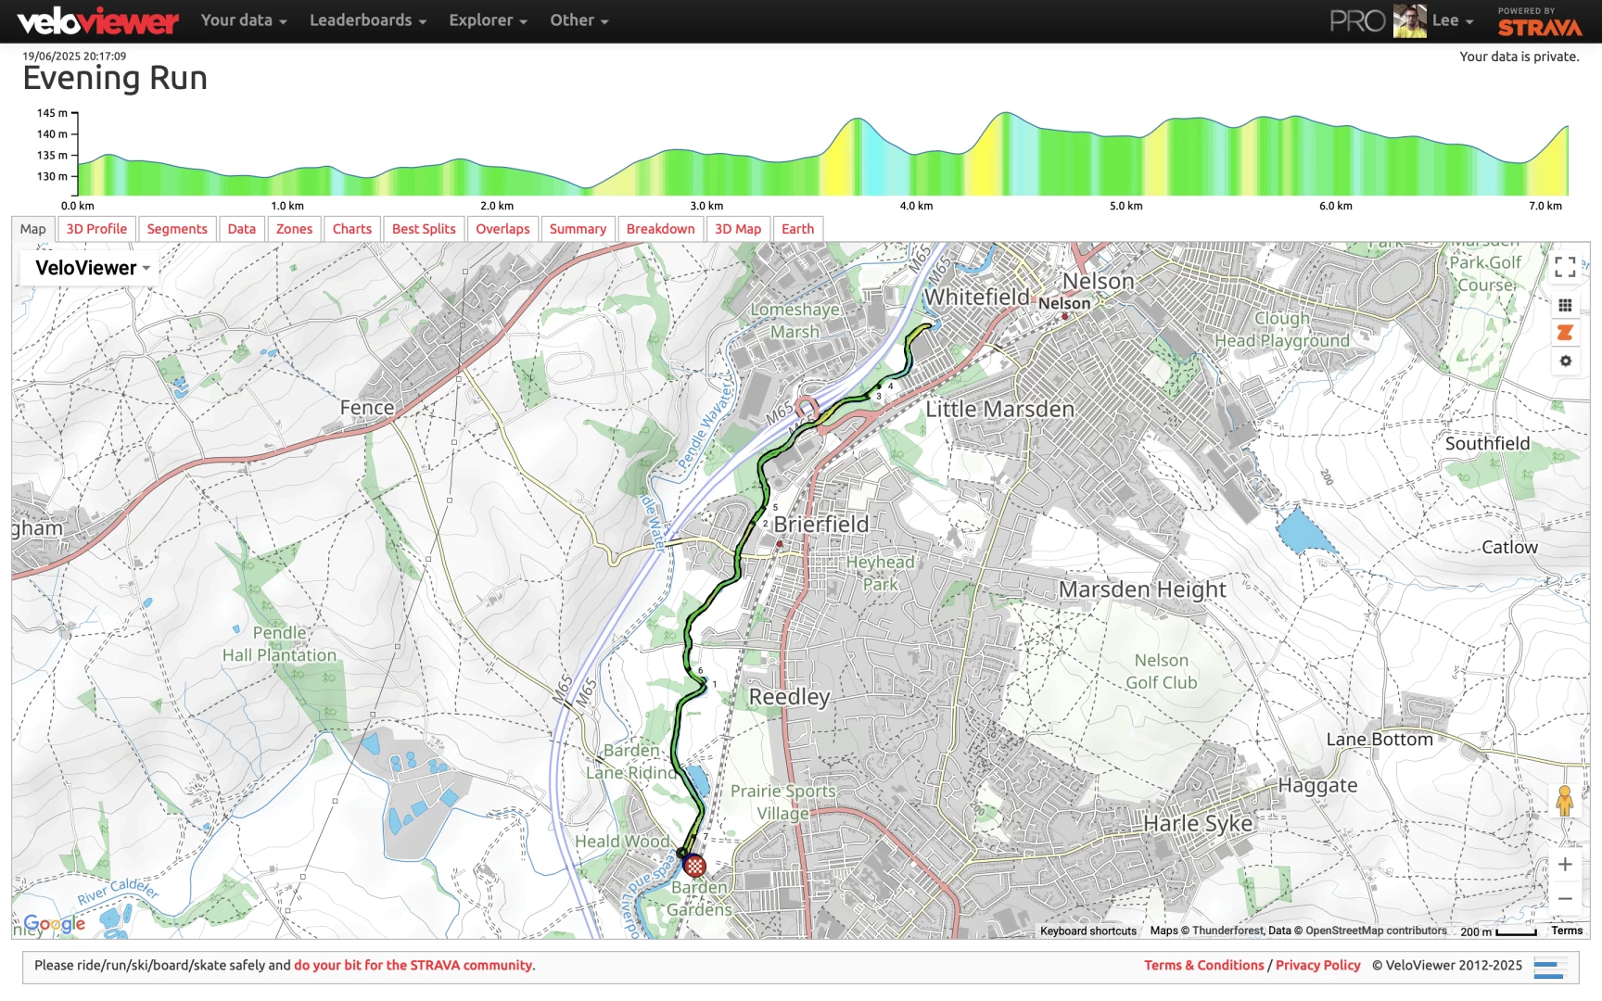The width and height of the screenshot is (1602, 1001).
Task: Click the Terms & Conditions link
Action: point(1203,965)
